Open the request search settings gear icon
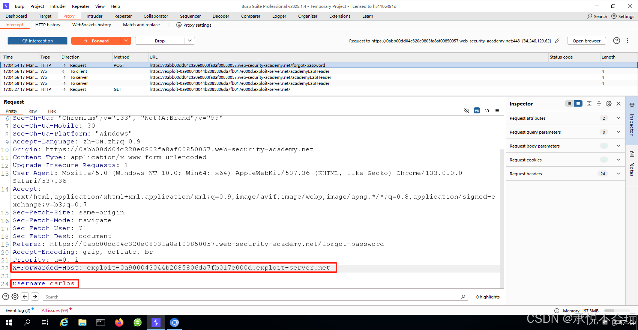 tap(15, 297)
